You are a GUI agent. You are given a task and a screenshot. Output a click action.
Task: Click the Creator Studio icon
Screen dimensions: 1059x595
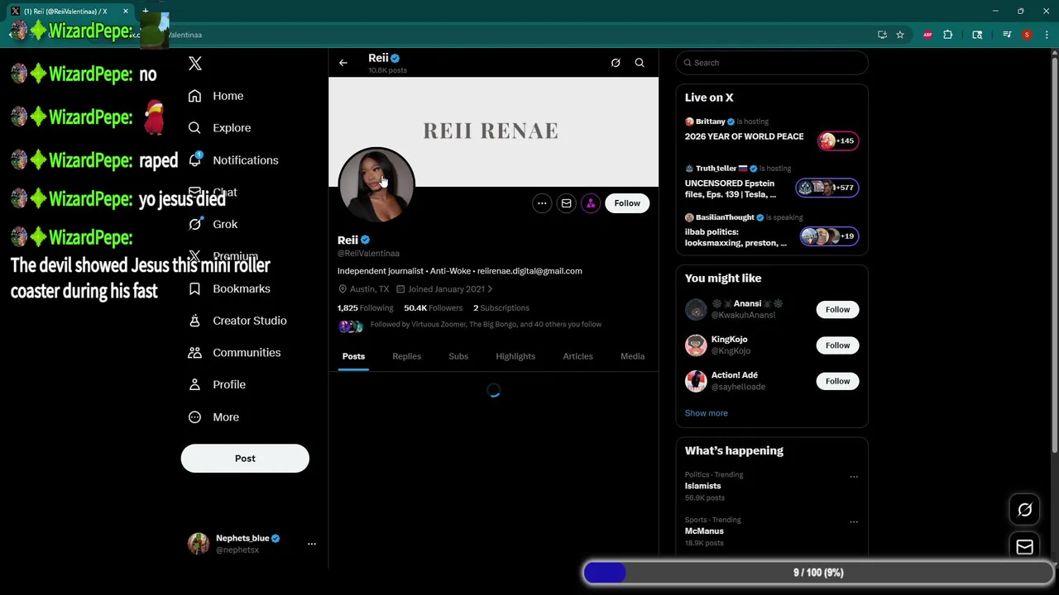pyautogui.click(x=194, y=321)
